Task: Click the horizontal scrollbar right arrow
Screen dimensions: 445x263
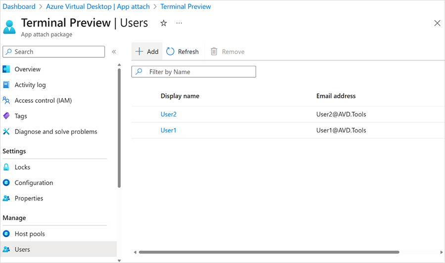Action: (x=442, y=252)
